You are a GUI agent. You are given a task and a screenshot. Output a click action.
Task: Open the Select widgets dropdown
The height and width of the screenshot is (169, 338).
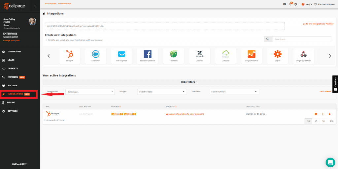coord(162,92)
